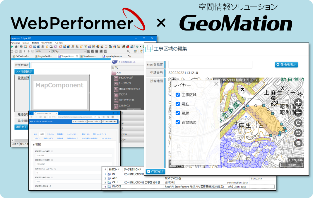Open the 100% zoom dropdown
The image size is (313, 198).
42,51
